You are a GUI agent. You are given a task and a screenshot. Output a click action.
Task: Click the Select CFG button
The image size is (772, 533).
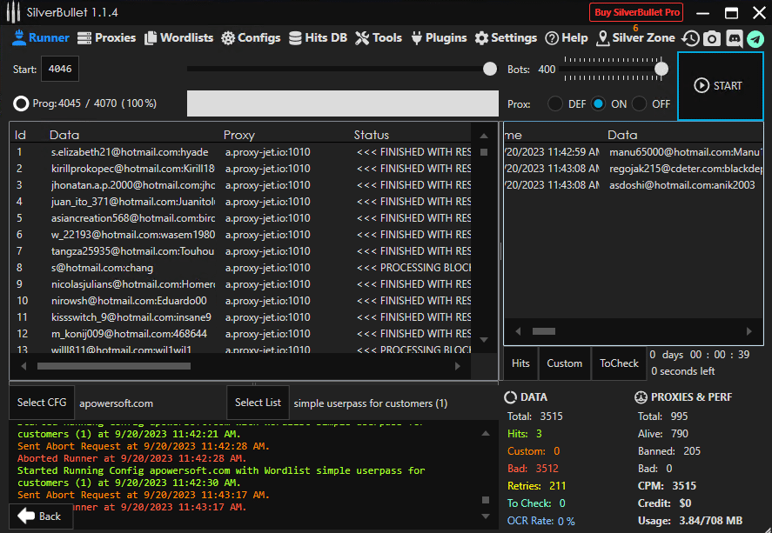point(42,403)
